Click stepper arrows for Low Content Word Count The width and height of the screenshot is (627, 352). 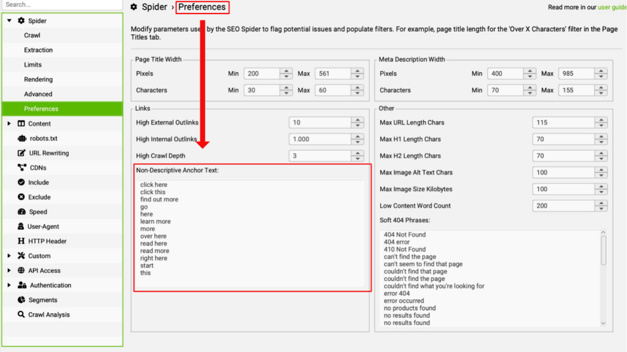click(x=601, y=206)
